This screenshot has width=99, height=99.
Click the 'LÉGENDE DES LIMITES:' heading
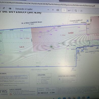tap(67, 76)
